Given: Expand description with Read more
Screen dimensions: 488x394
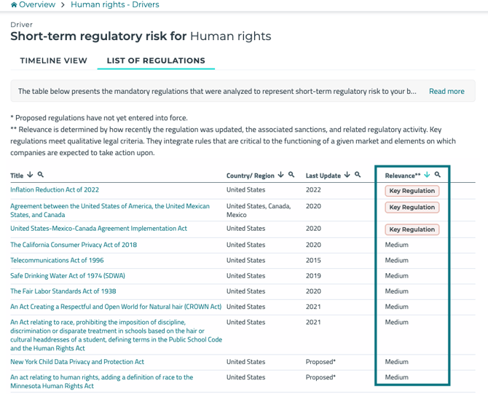Looking at the screenshot, I should coord(446,91).
